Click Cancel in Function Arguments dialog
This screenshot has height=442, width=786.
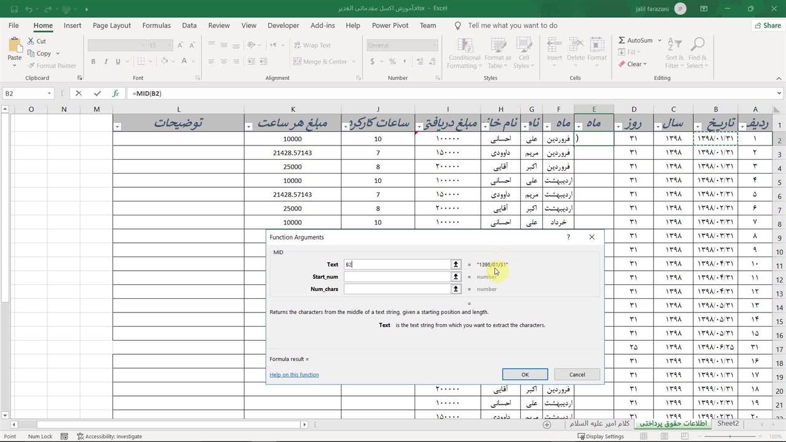tap(577, 374)
